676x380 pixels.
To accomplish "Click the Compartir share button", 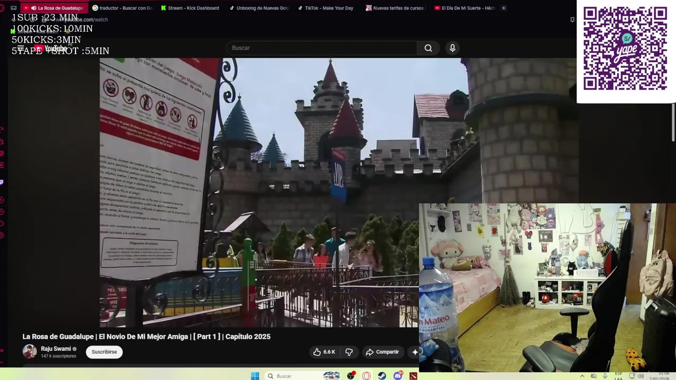I will [382, 352].
